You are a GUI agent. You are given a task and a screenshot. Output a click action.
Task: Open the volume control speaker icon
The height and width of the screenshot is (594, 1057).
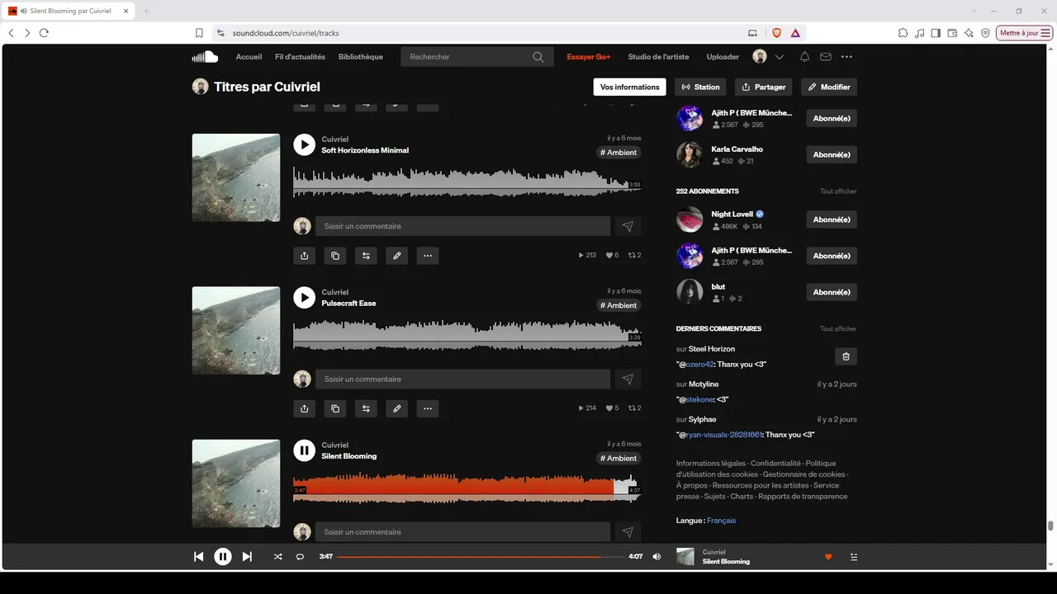tap(656, 557)
